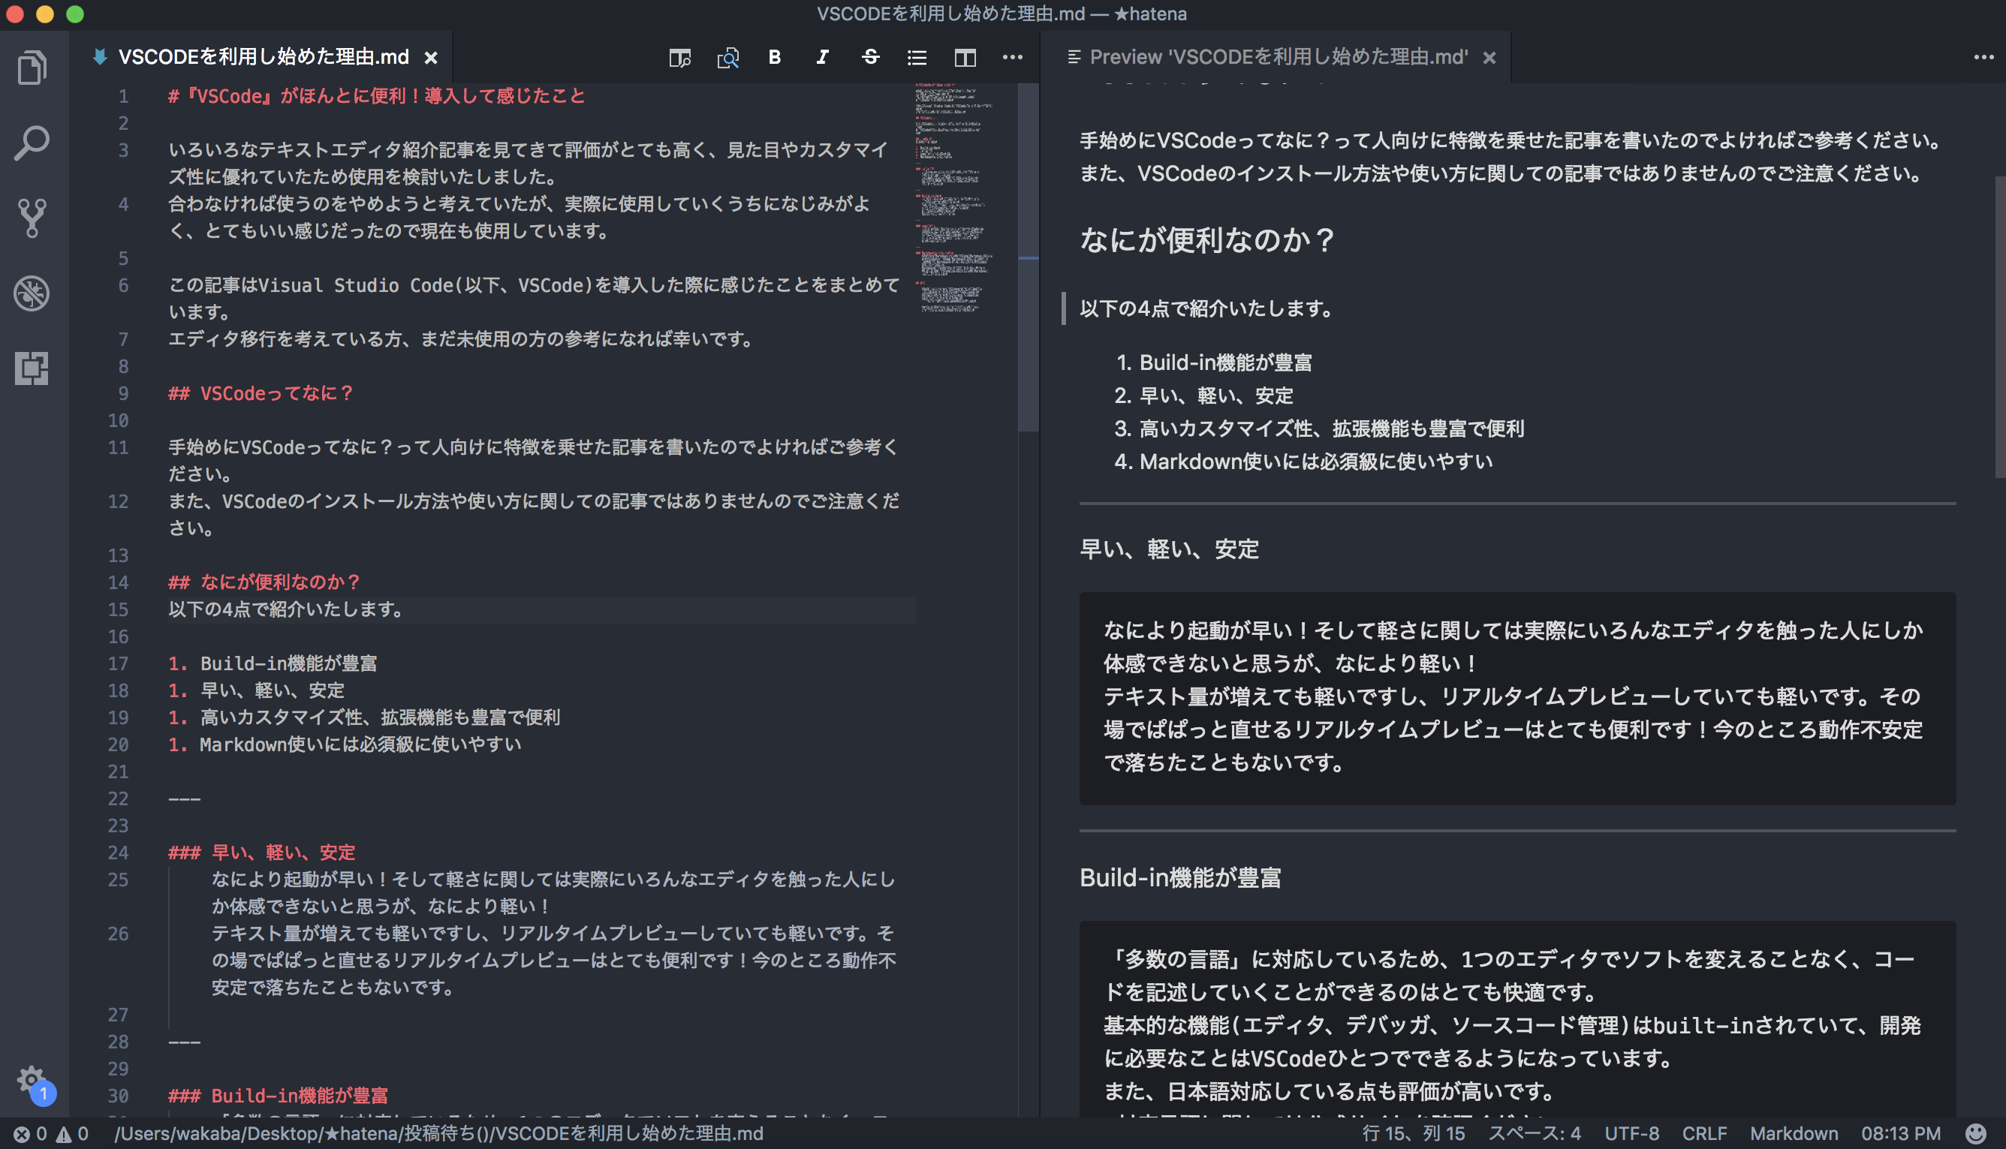
Task: Click line number 15 in the gutter
Action: [118, 609]
